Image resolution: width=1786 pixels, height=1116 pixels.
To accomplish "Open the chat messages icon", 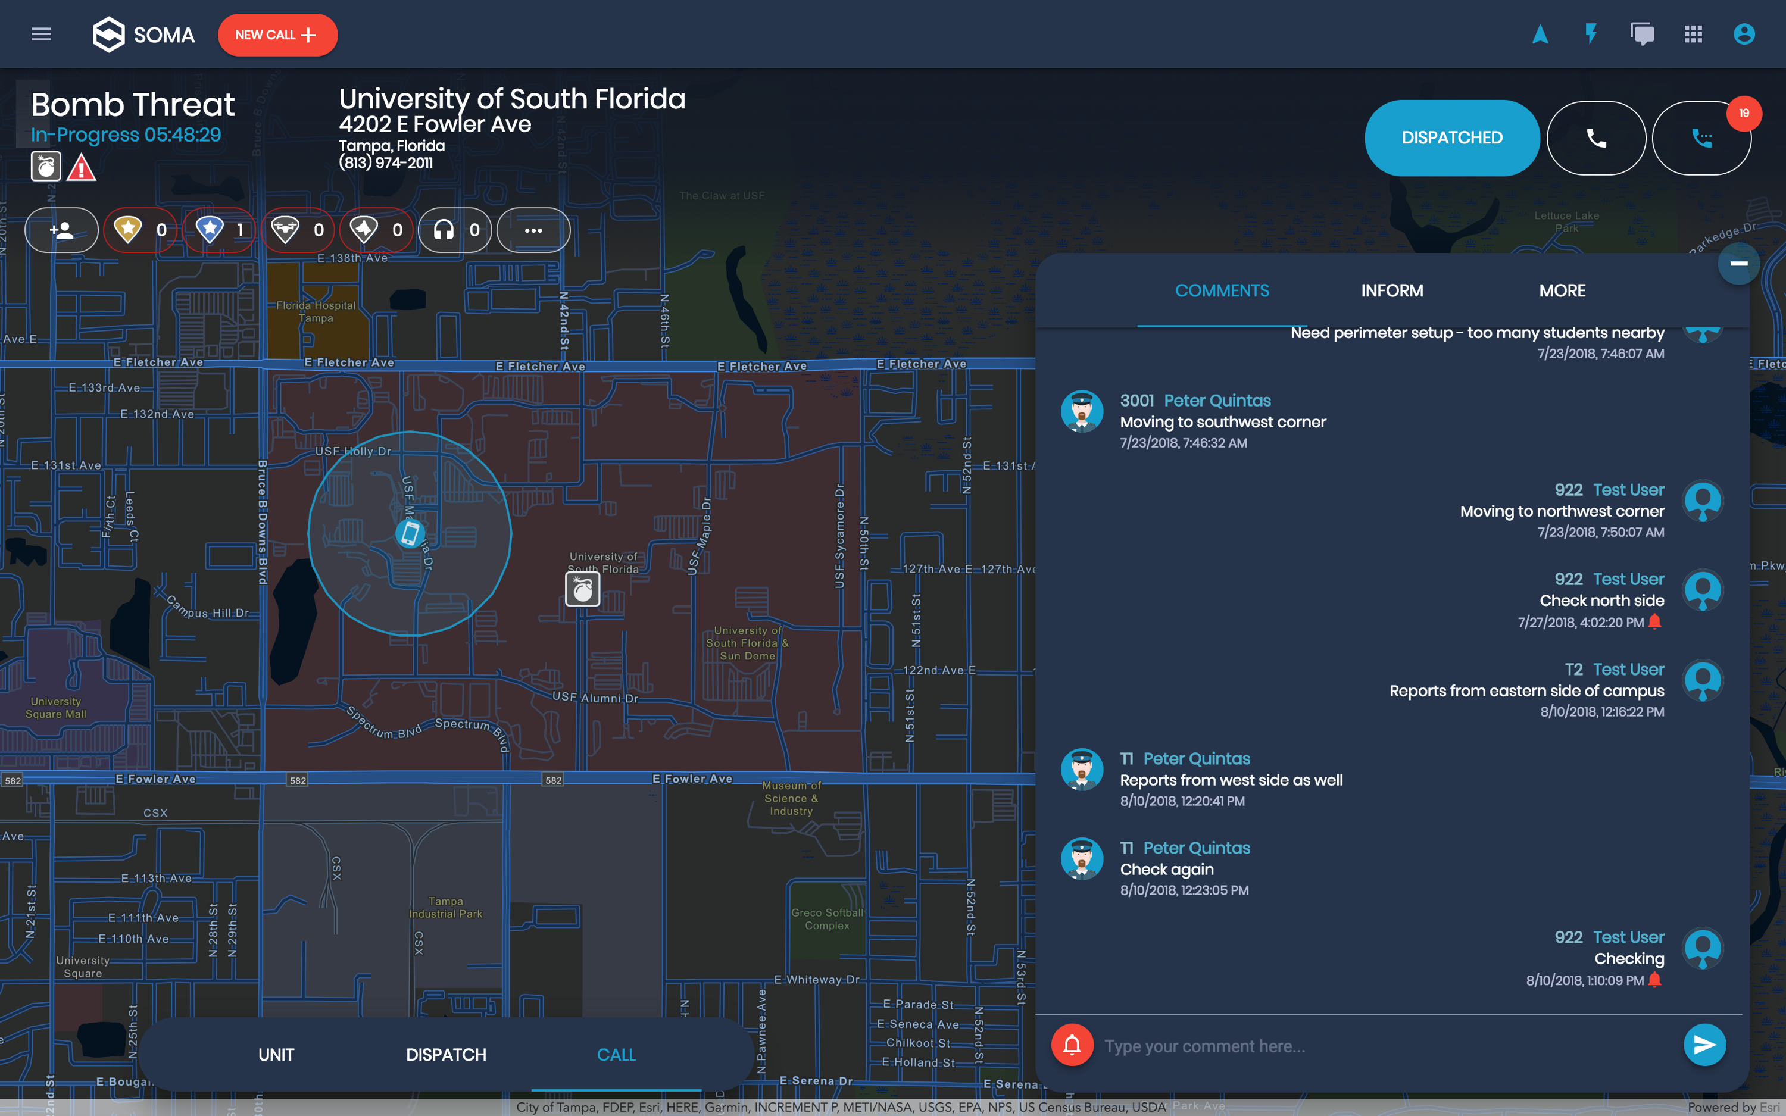I will 1642,35.
